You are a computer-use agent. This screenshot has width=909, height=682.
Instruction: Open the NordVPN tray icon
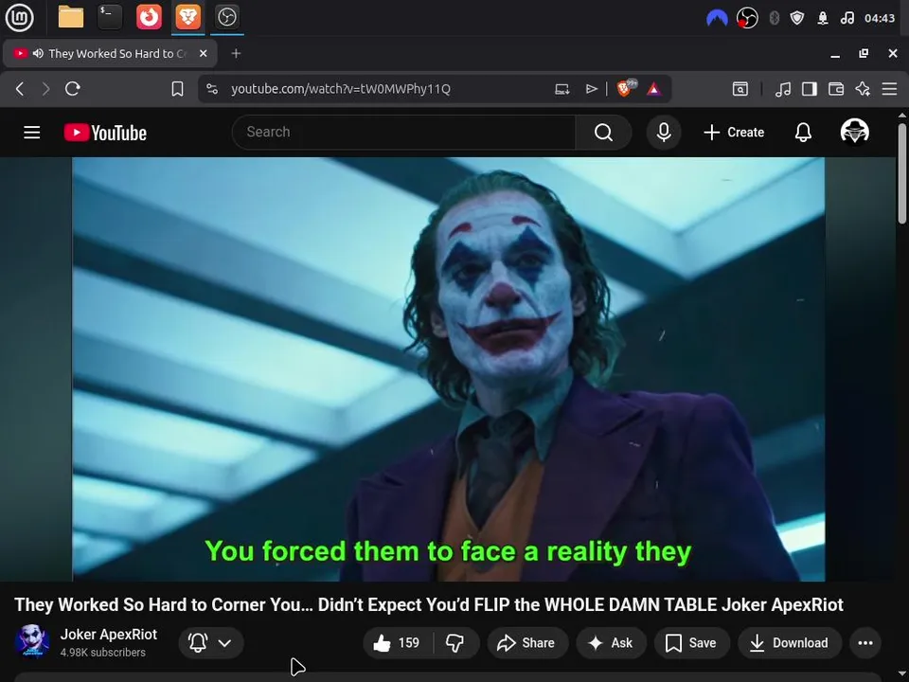pyautogui.click(x=717, y=19)
